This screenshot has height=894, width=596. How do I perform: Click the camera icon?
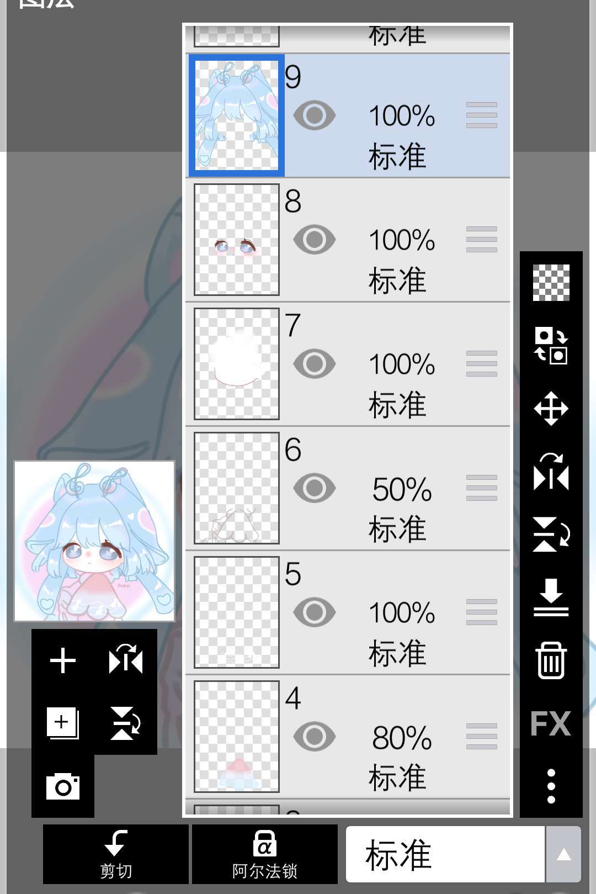pos(63,786)
